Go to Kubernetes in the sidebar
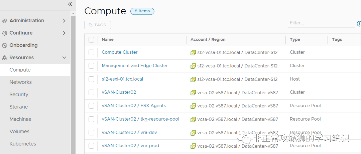361x154 pixels. pyautogui.click(x=23, y=144)
